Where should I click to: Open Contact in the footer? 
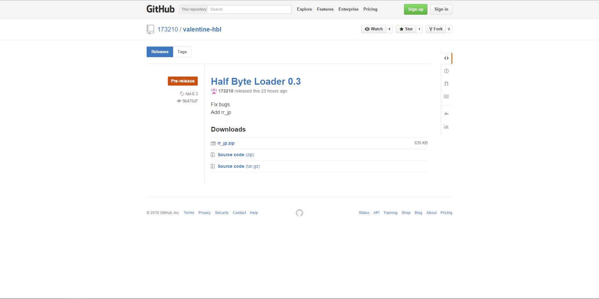click(239, 213)
